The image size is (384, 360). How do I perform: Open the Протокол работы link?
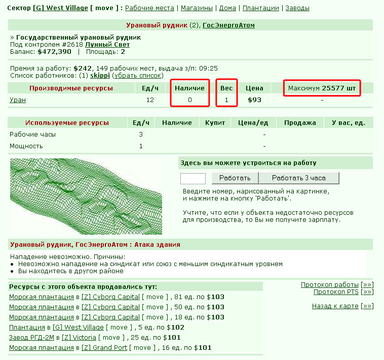(x=329, y=285)
